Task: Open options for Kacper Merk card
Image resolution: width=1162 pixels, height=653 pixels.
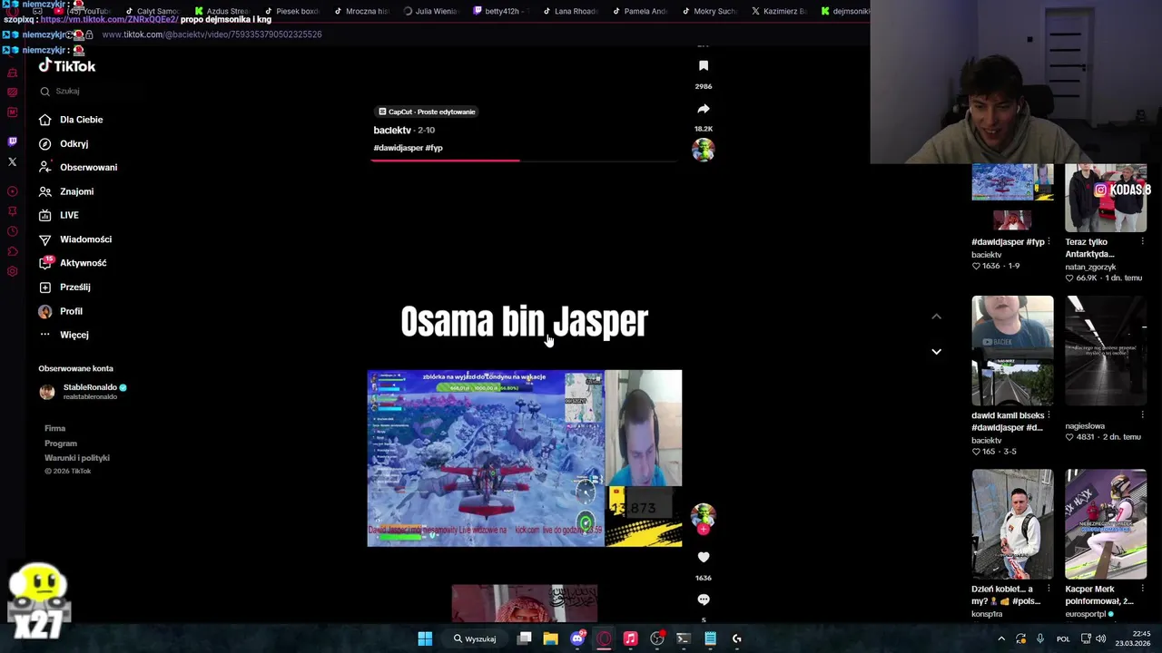Action: pos(1143,590)
